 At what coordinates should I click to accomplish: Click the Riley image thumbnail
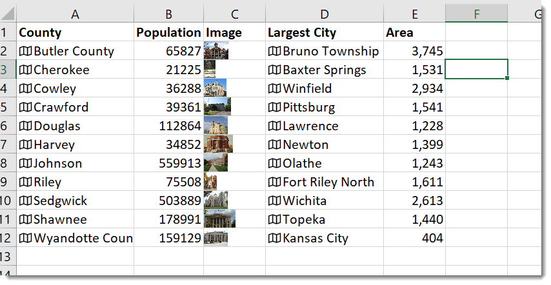[210, 181]
